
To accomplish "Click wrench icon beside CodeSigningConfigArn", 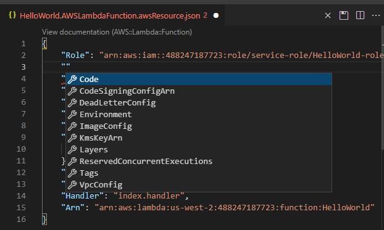I will tap(72, 91).
